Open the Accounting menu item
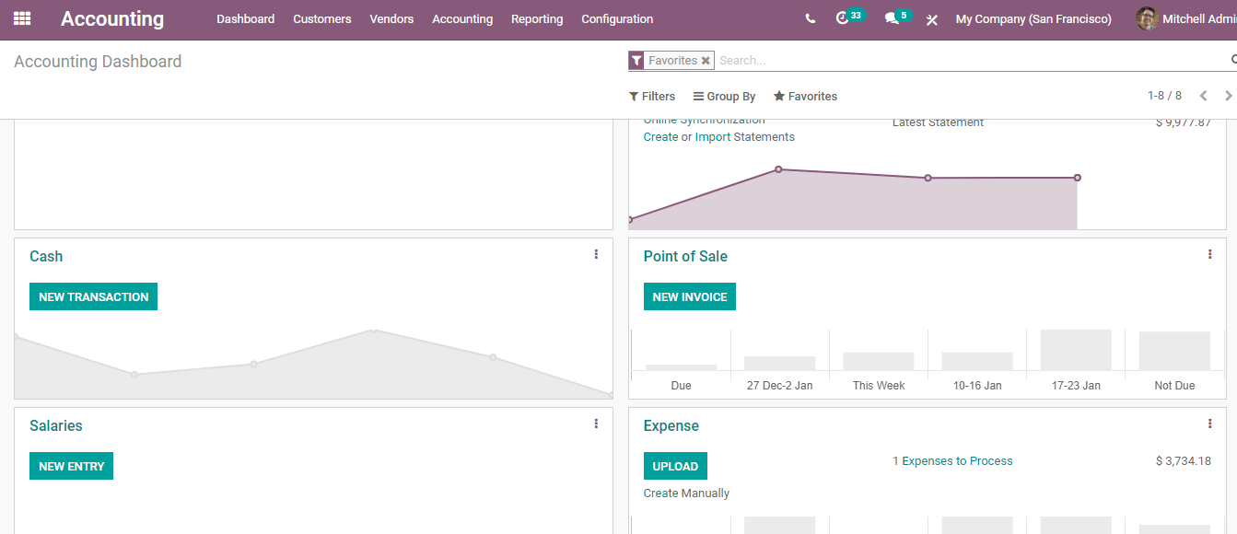Screen dimensions: 1237x534 click(x=462, y=18)
